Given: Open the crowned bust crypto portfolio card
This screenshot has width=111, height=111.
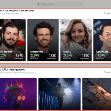Looking at the screenshot, I should (18, 94).
